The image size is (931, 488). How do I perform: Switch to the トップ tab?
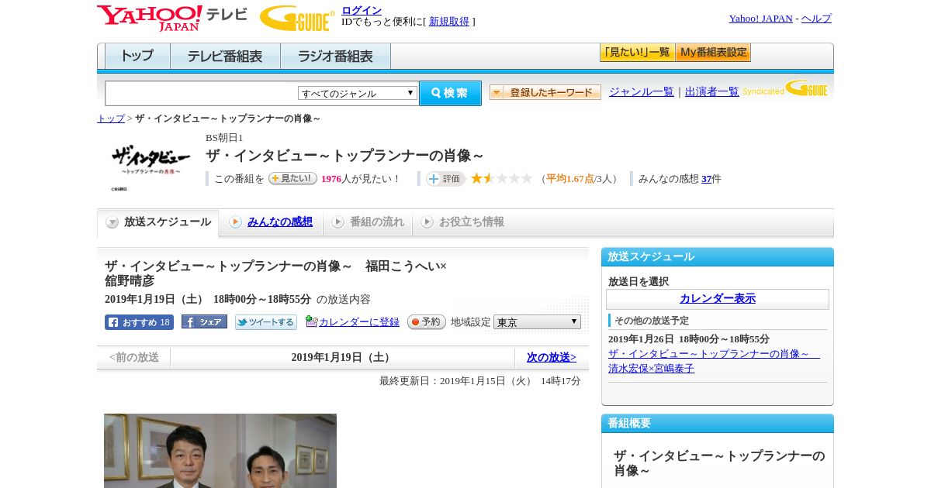point(137,57)
